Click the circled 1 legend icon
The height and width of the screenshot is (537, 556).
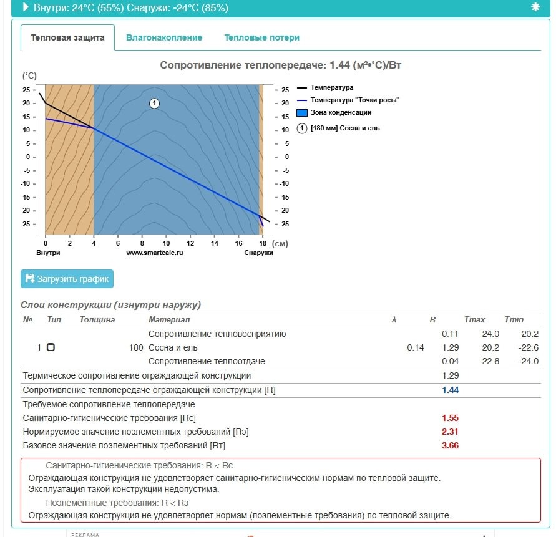301,128
